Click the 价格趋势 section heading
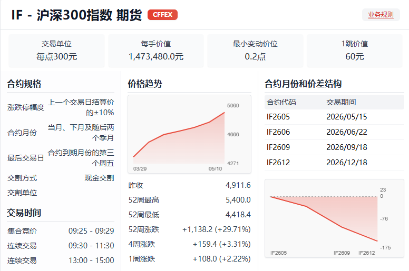The height and width of the screenshot is (271, 409). pyautogui.click(x=145, y=84)
